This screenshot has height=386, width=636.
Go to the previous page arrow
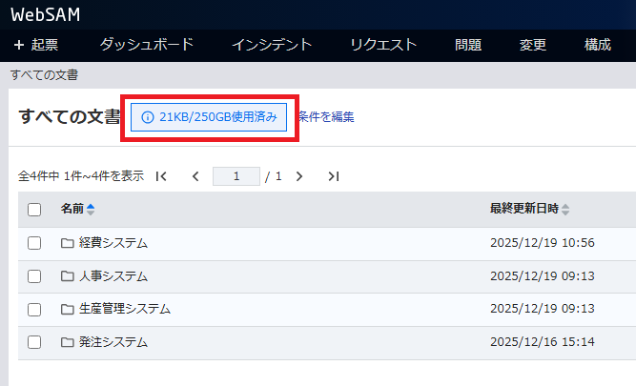coord(195,176)
